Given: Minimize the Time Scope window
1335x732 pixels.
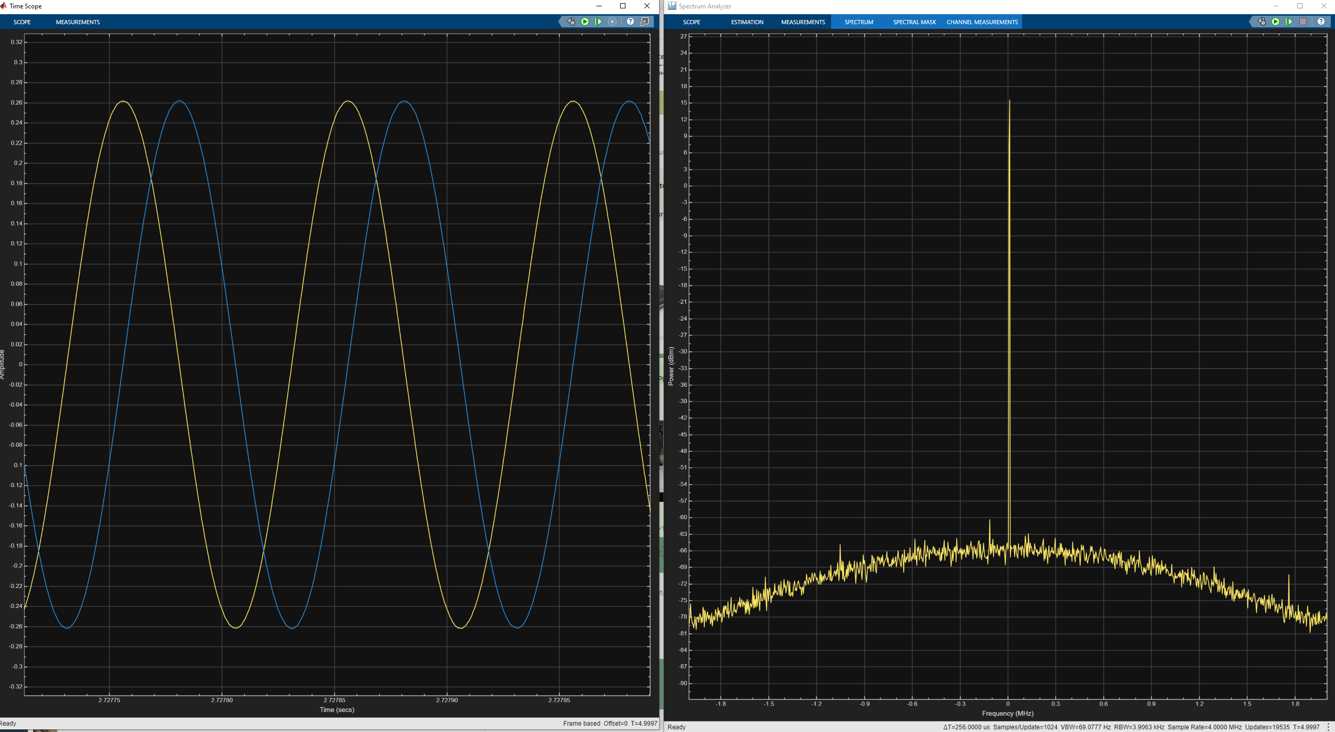Looking at the screenshot, I should (x=599, y=6).
